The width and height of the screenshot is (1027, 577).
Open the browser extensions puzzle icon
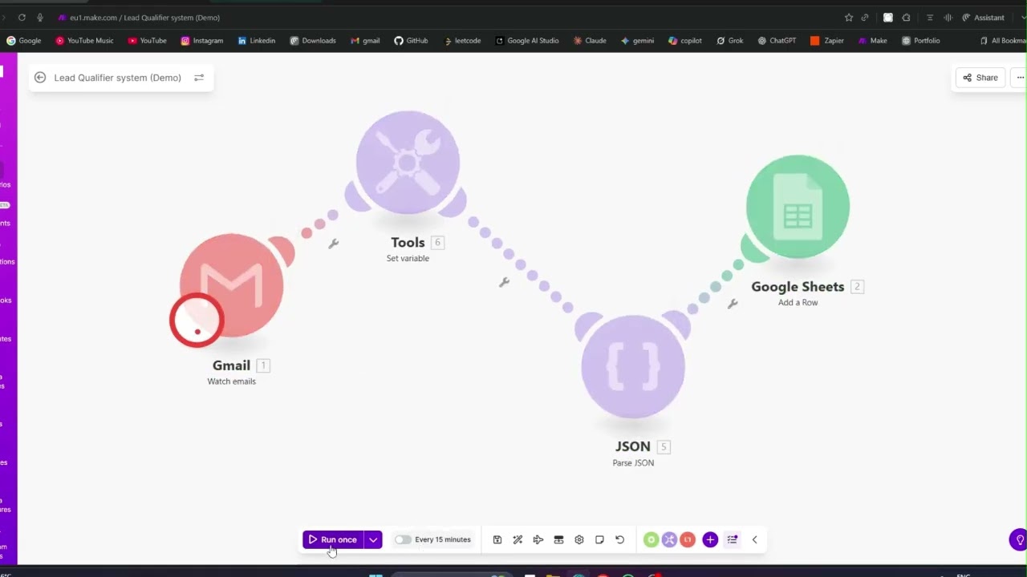906,18
